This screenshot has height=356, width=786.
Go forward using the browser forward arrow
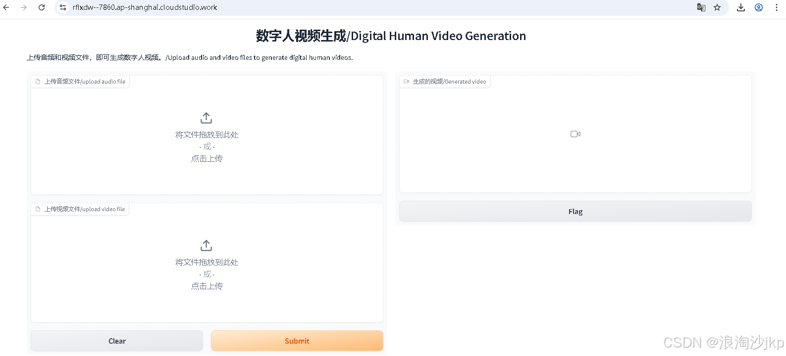click(x=24, y=7)
